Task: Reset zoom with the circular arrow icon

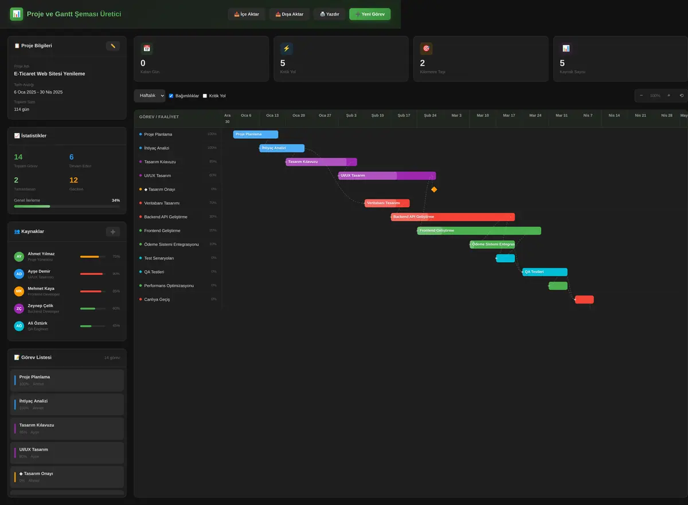Action: pos(682,96)
